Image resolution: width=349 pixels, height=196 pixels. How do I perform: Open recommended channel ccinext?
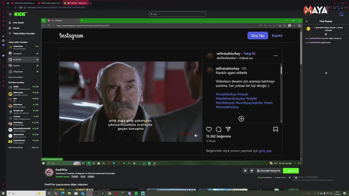point(23,118)
